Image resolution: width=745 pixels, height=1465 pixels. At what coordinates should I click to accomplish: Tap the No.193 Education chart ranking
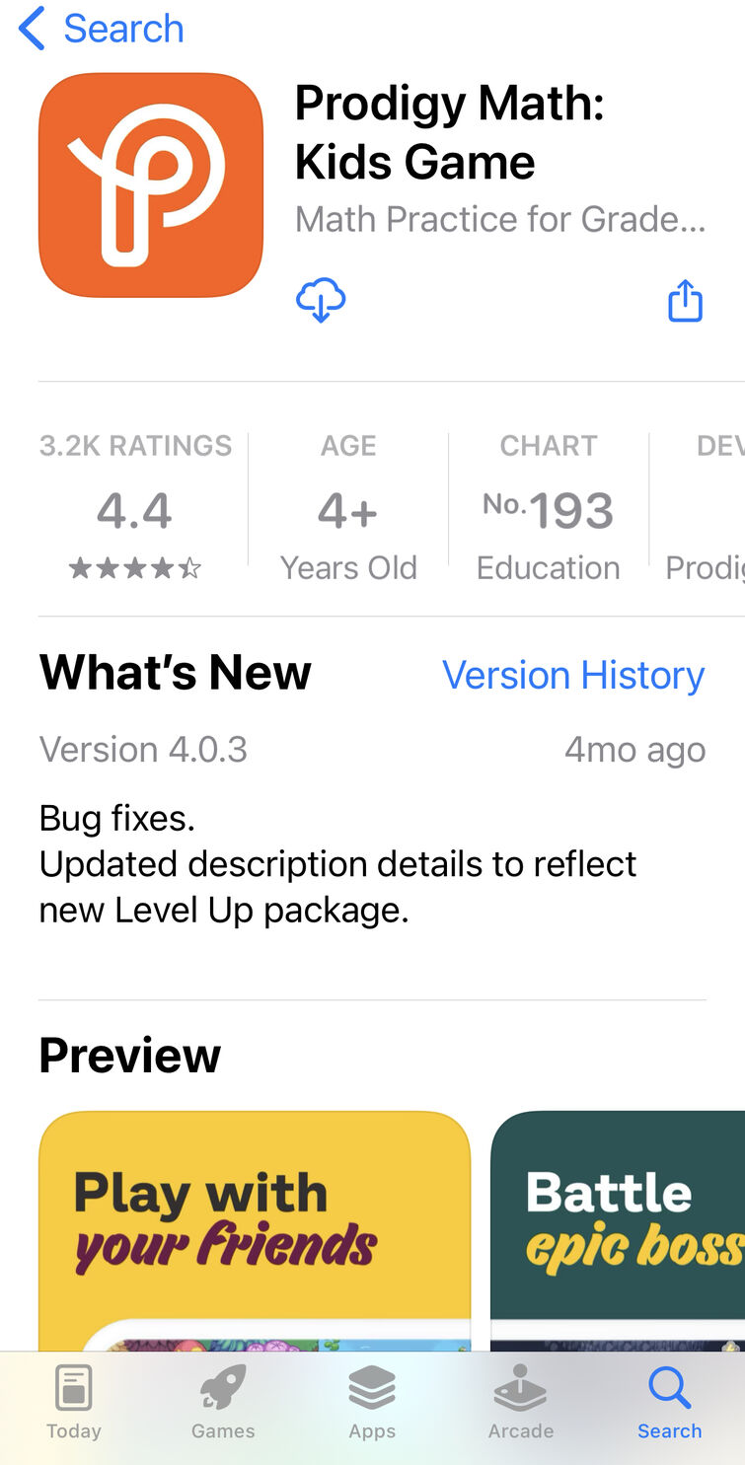point(549,506)
